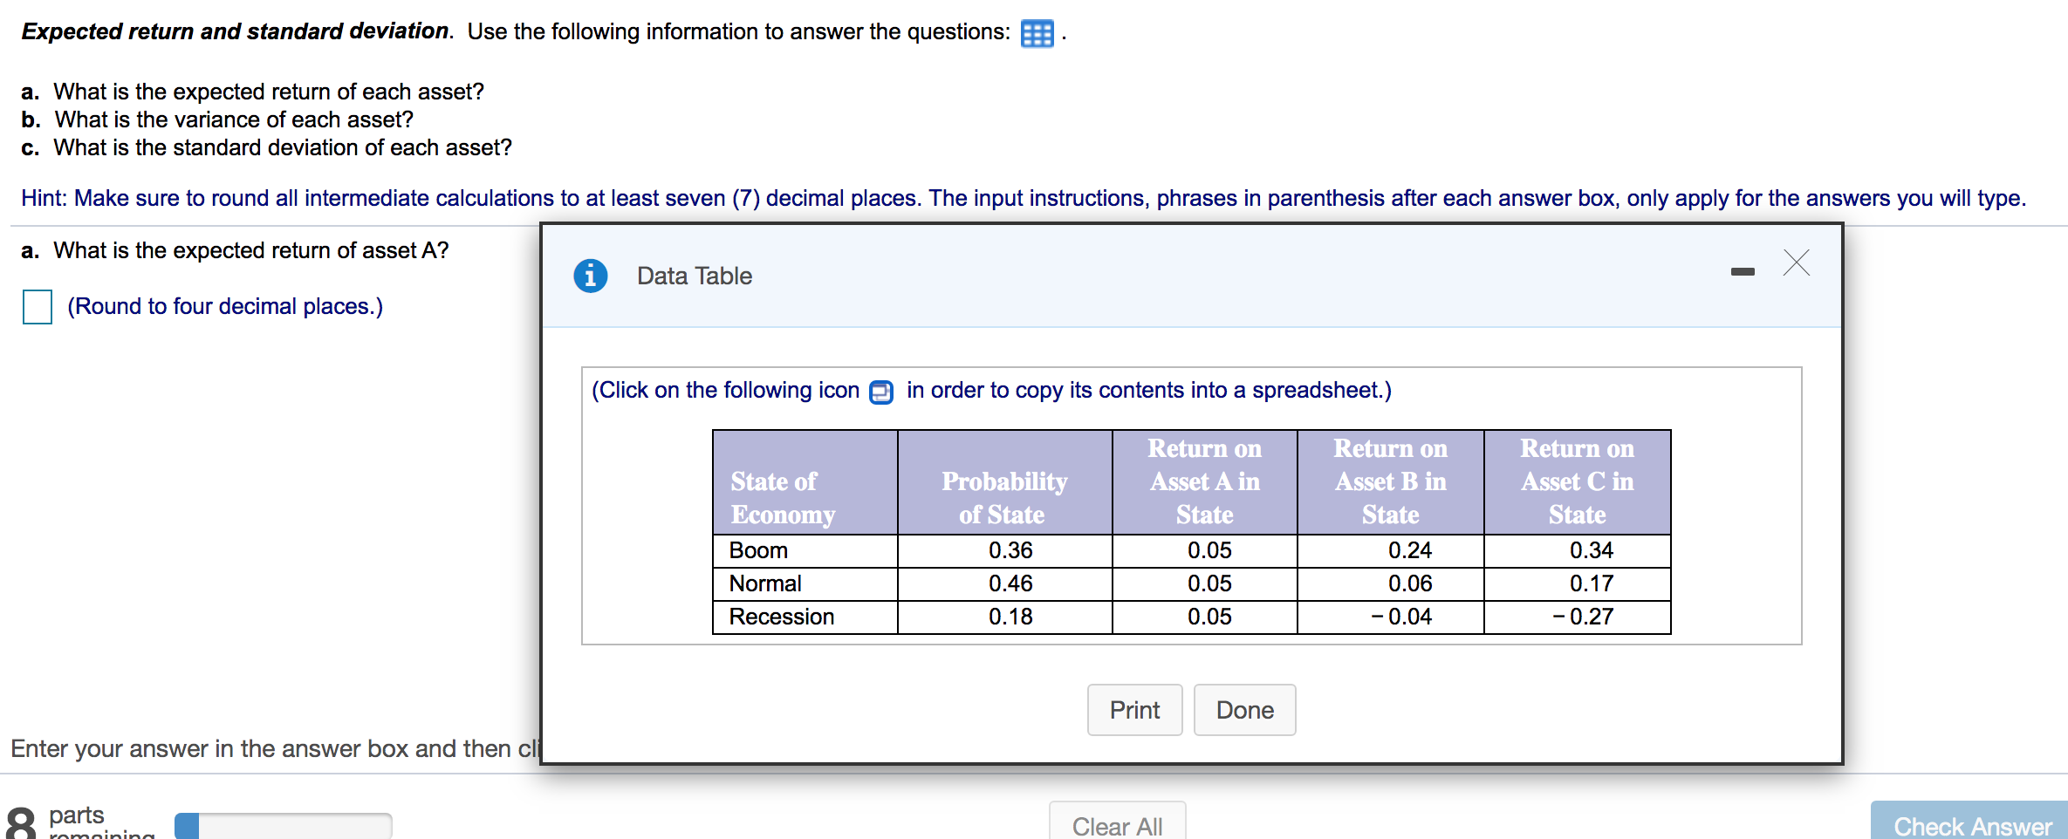Select the Recession return cell -0.27

(x=1590, y=617)
